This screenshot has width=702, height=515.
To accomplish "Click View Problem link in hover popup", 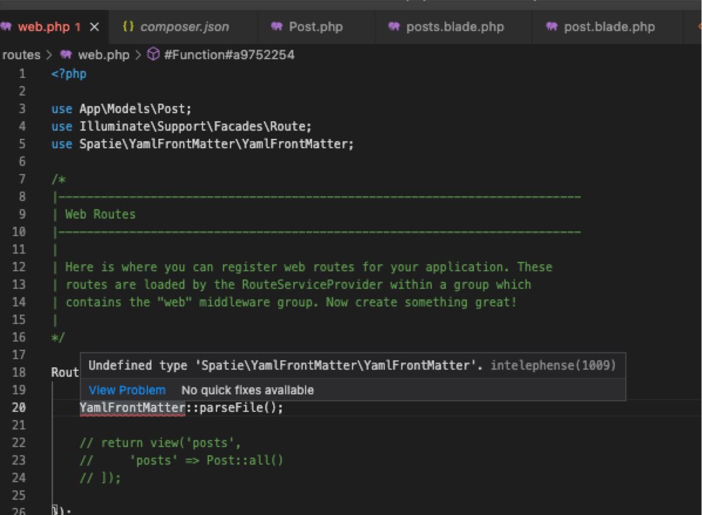I will tap(127, 390).
